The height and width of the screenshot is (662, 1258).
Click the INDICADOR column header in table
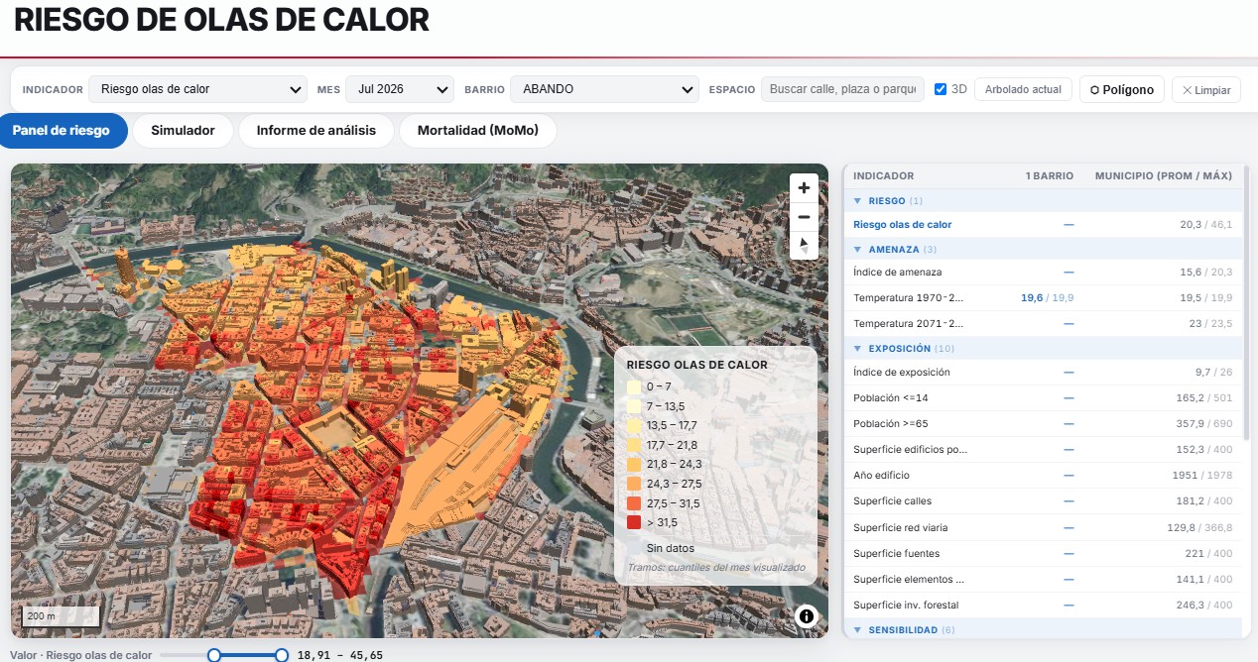tap(883, 176)
